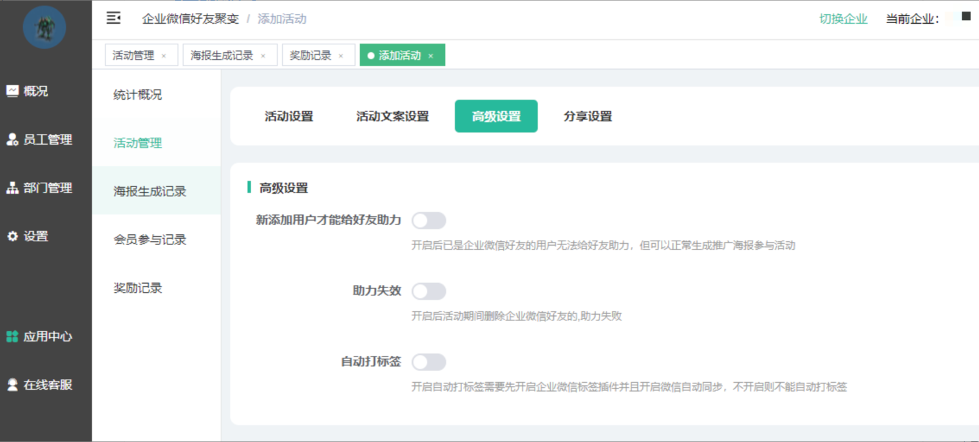Image resolution: width=979 pixels, height=442 pixels.
Task: Close the 活动管理 tab
Action: tap(164, 56)
